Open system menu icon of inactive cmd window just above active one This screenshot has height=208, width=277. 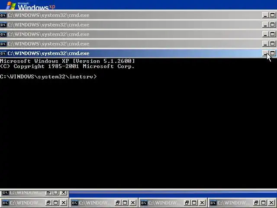pyautogui.click(x=3, y=44)
